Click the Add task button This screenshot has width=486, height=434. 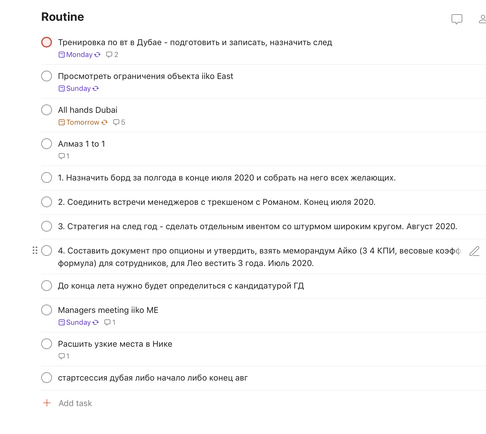(75, 403)
